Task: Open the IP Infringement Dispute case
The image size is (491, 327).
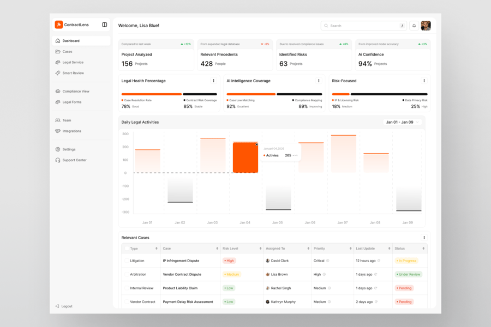Action: pos(181,261)
